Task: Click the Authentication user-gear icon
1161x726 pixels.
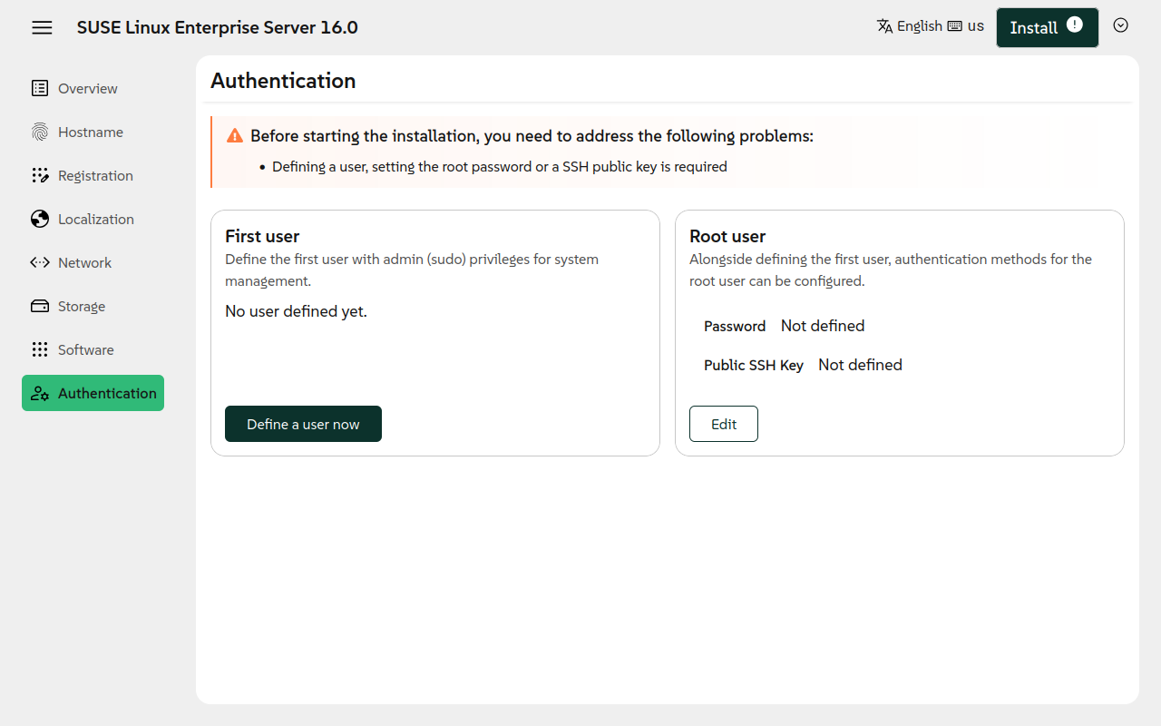Action: [40, 393]
